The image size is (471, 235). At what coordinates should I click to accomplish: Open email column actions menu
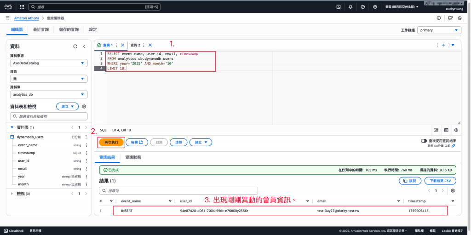click(x=86, y=169)
